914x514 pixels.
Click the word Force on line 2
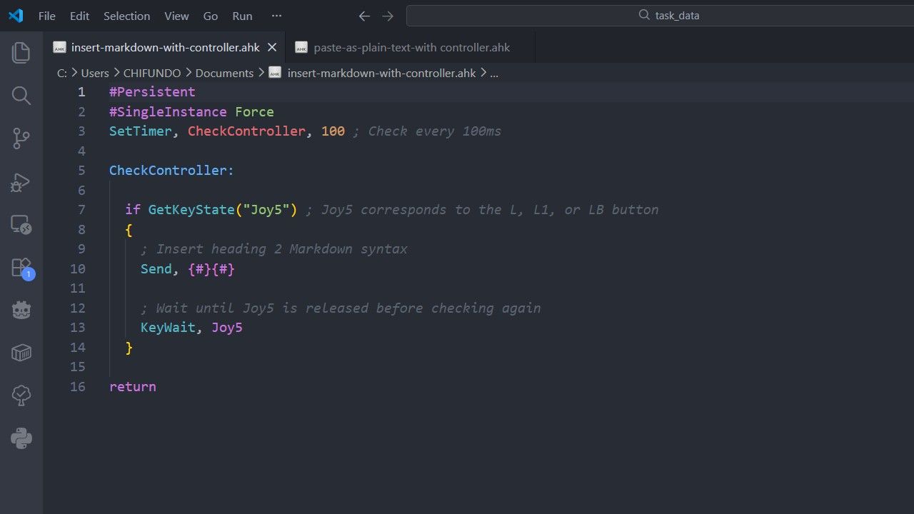coord(254,112)
